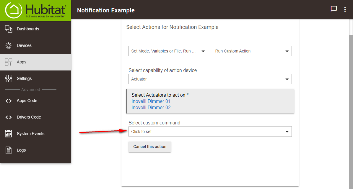Click Cancel this action button
The height and width of the screenshot is (189, 353).
click(150, 147)
